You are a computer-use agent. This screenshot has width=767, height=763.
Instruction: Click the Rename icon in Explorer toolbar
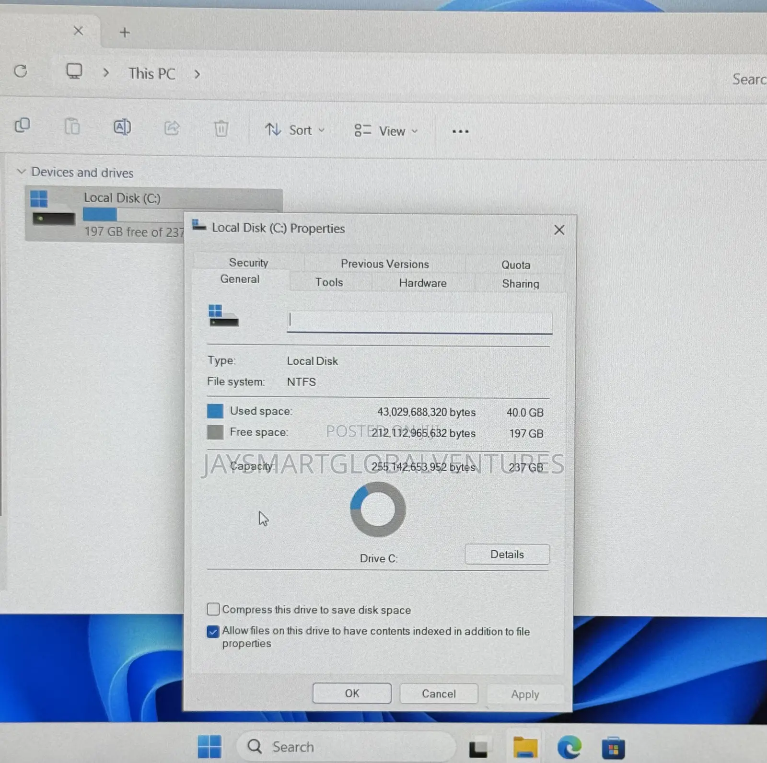pos(122,127)
